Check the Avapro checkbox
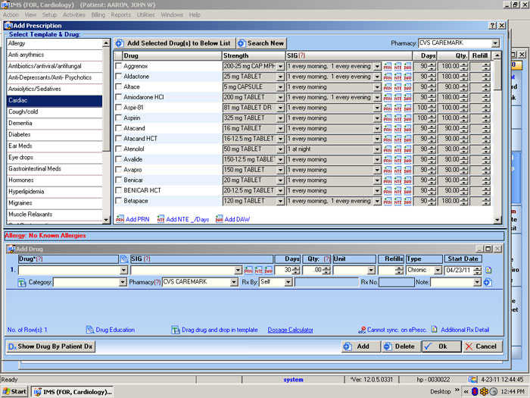530x398 pixels. [118, 169]
